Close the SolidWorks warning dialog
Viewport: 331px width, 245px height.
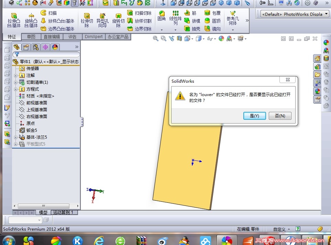pyautogui.click(x=287, y=80)
